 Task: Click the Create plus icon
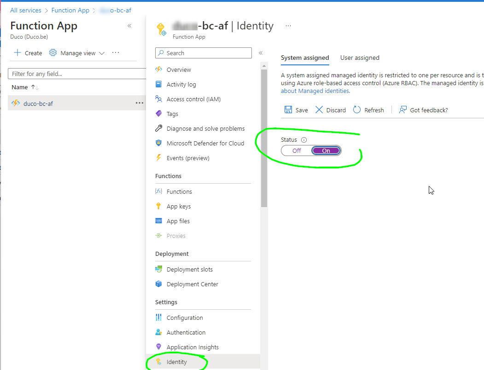[x=17, y=53]
